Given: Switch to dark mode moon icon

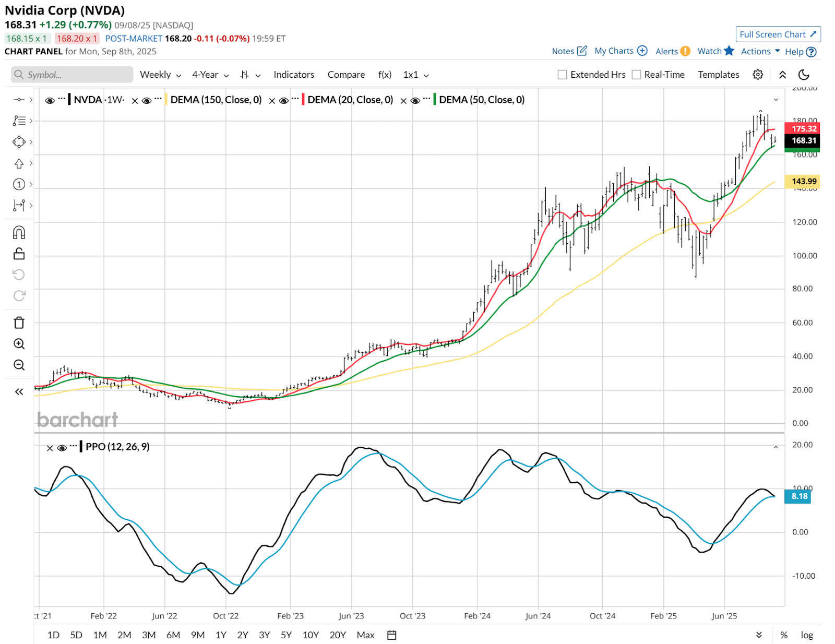Looking at the screenshot, I should [x=804, y=75].
